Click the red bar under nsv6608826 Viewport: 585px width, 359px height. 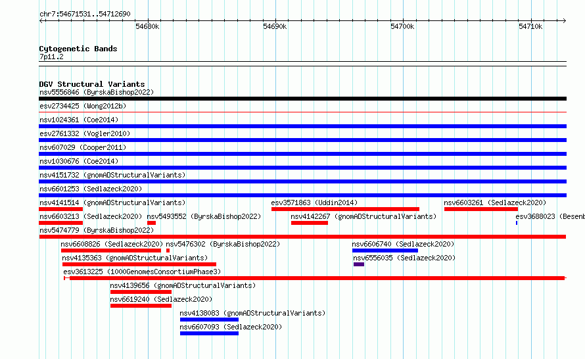click(x=111, y=251)
